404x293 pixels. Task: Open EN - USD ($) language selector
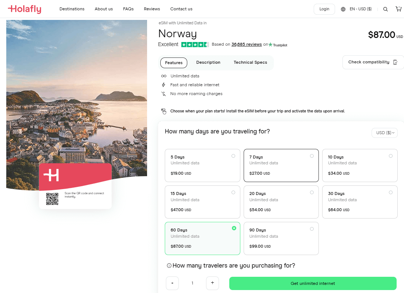pyautogui.click(x=361, y=9)
